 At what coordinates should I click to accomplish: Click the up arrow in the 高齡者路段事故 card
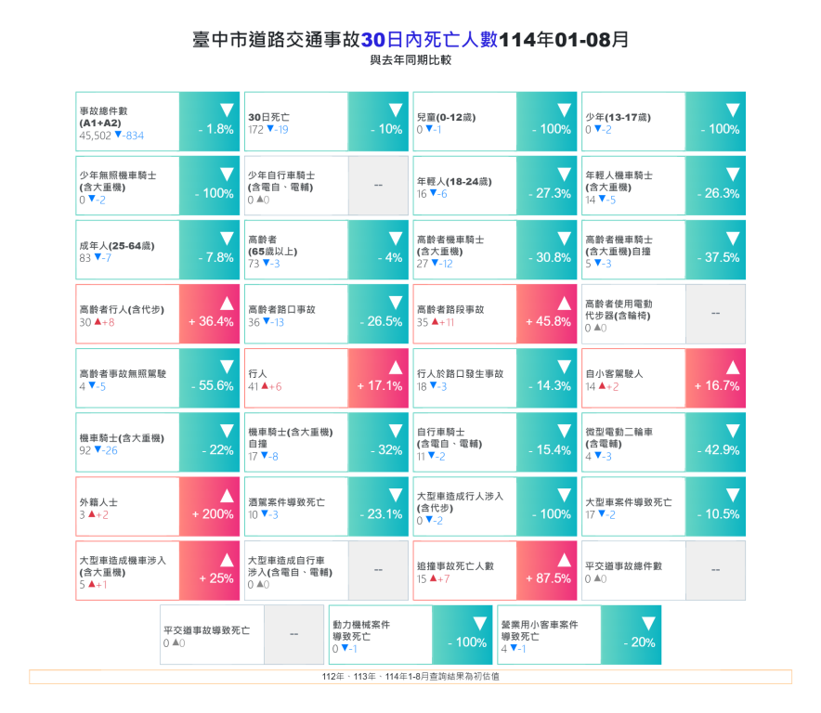click(x=564, y=302)
